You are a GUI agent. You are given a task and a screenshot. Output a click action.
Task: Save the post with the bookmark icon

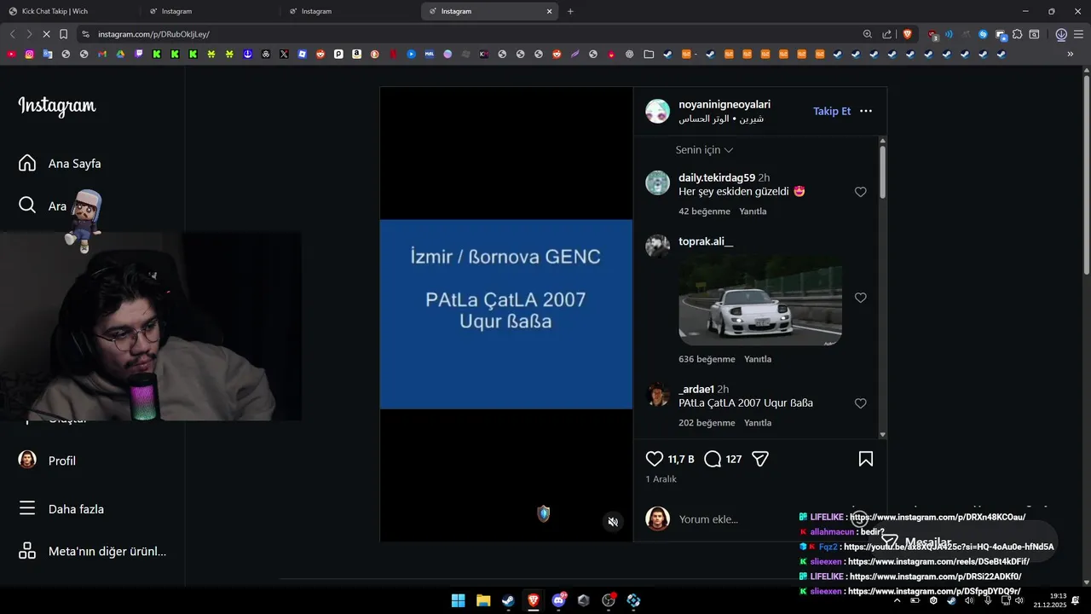click(866, 459)
